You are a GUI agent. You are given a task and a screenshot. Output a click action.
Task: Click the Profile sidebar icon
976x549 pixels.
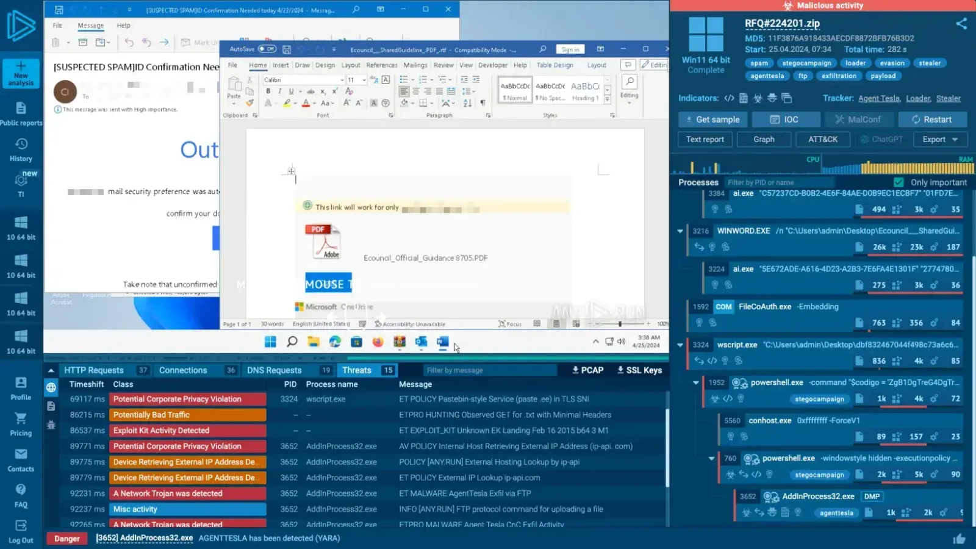coord(21,388)
